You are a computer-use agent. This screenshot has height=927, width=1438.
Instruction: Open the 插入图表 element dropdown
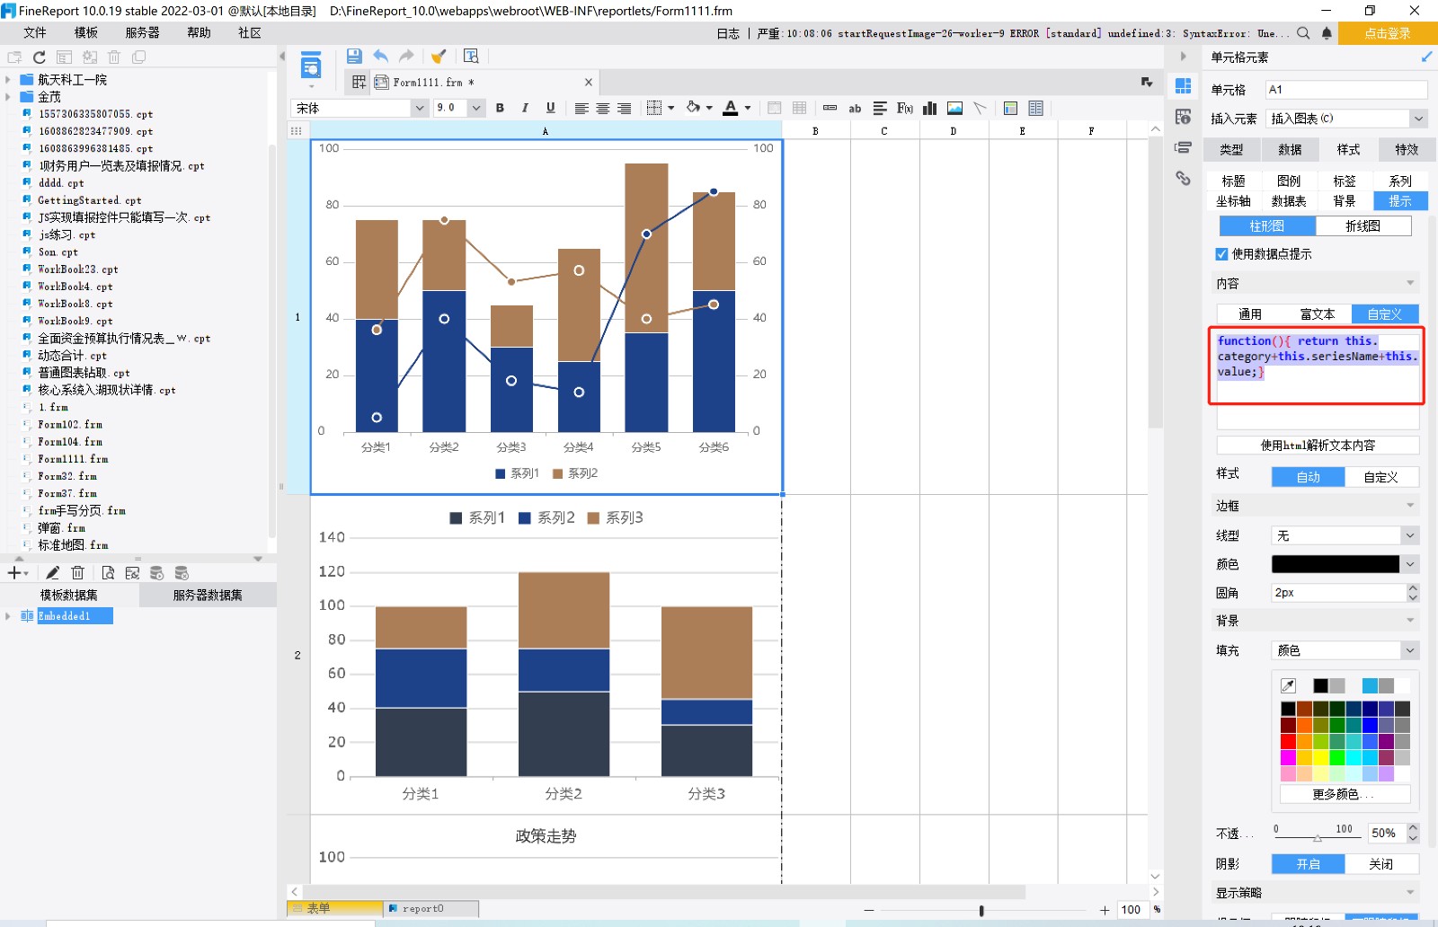(x=1418, y=119)
